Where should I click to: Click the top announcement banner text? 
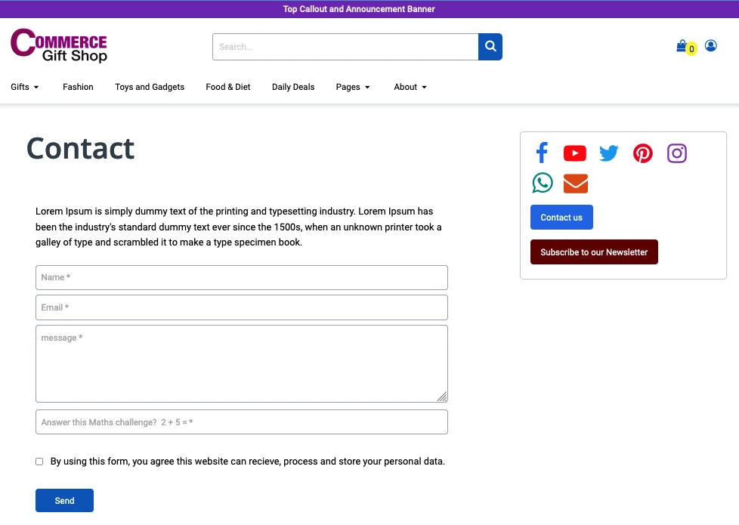(359, 9)
